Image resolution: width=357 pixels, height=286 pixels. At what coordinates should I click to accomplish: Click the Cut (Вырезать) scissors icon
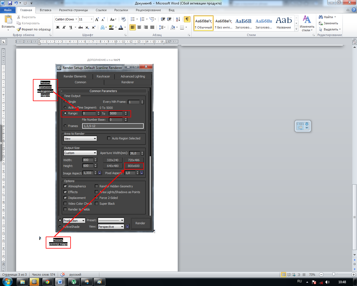tap(19, 17)
